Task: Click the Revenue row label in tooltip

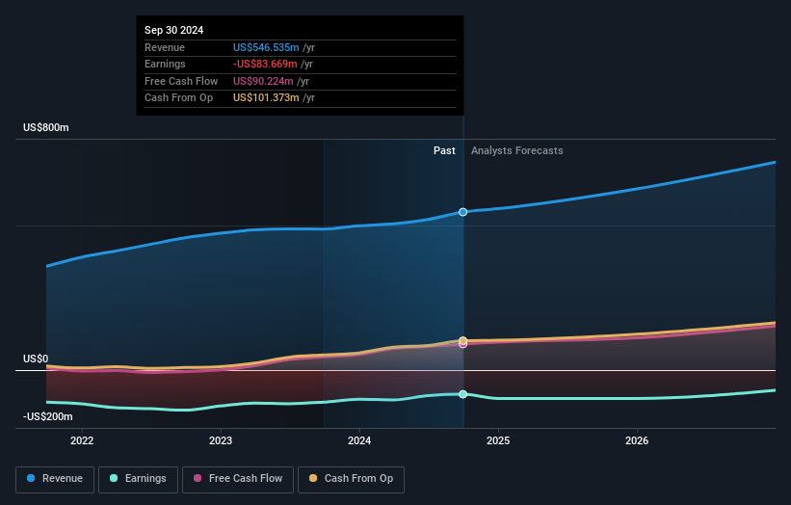Action: tap(165, 47)
